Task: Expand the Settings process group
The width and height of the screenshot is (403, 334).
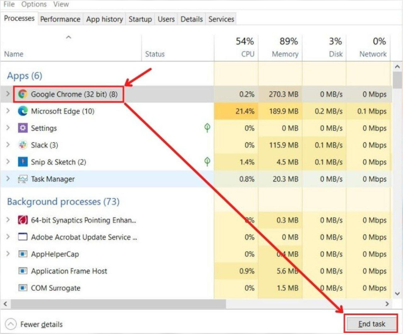Action: 8,128
